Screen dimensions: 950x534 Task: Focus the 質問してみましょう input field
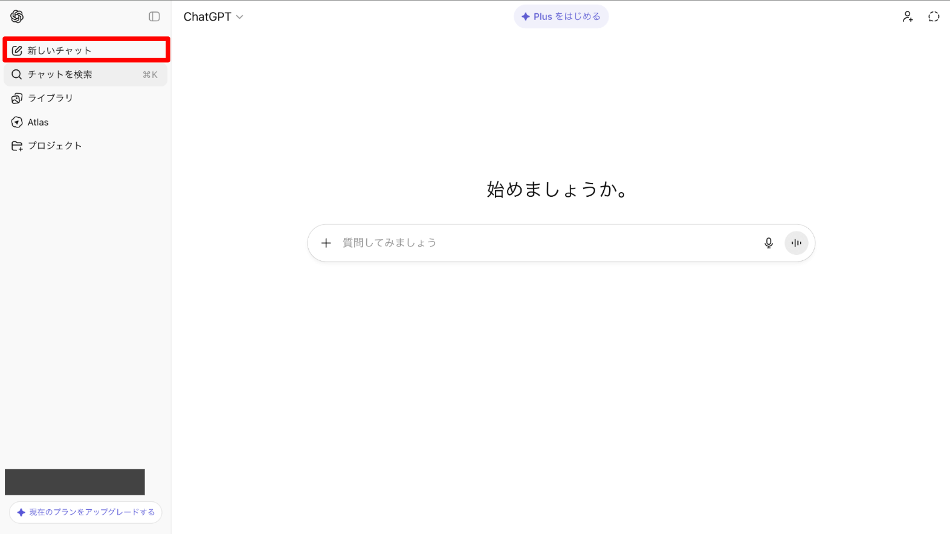click(544, 243)
